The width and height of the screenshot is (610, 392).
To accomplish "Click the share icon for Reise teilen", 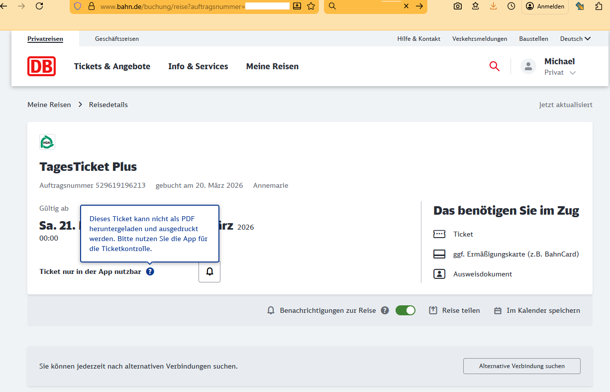I will [433, 310].
